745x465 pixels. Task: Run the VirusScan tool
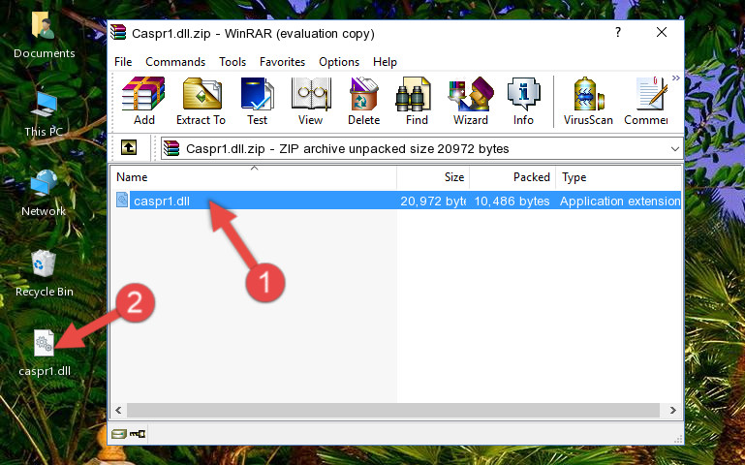coord(588,101)
